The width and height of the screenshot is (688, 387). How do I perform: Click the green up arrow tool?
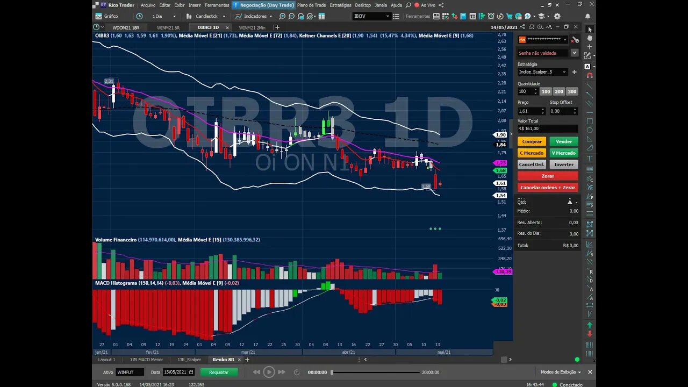[590, 325]
